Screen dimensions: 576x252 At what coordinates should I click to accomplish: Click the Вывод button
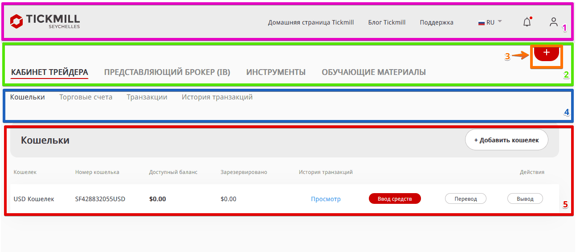click(525, 199)
